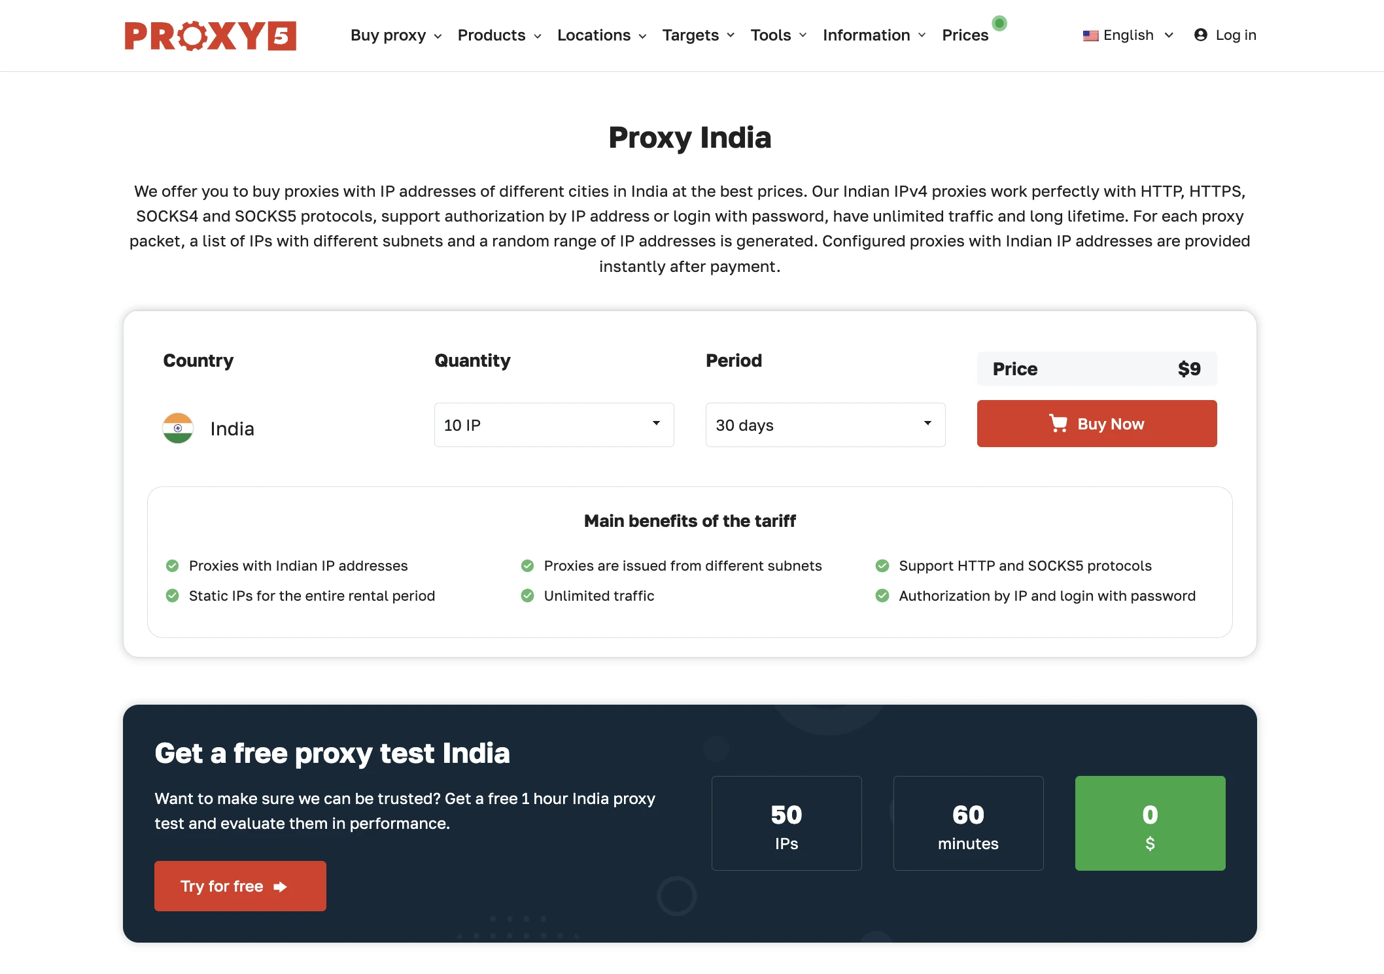Click the green 0 $ tile

click(x=1150, y=823)
